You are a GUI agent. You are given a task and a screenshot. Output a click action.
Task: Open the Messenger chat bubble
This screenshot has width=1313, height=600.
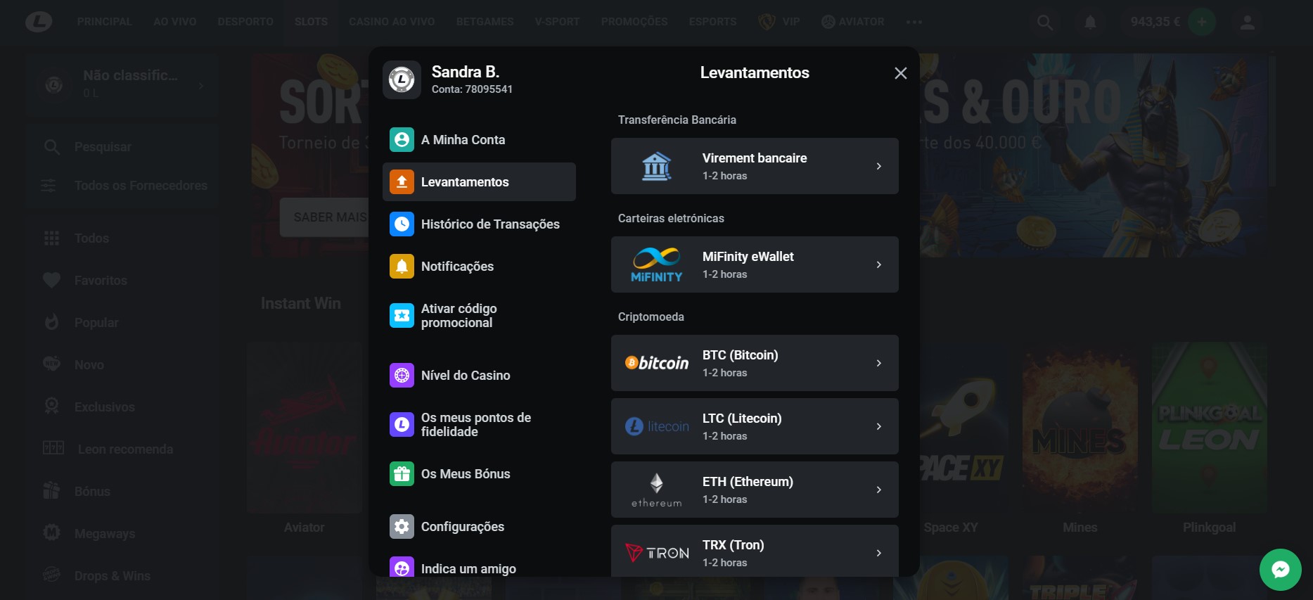click(x=1280, y=569)
